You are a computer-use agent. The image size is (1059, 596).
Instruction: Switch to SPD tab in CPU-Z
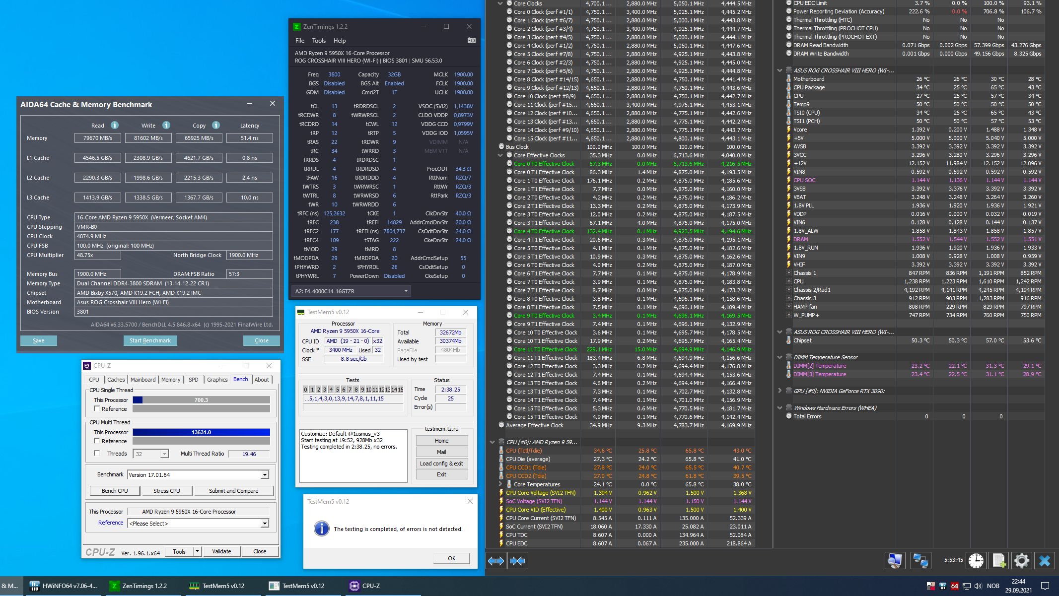194,380
